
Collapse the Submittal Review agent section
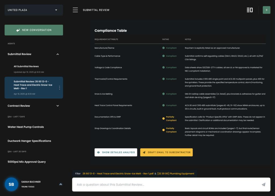tap(57, 54)
